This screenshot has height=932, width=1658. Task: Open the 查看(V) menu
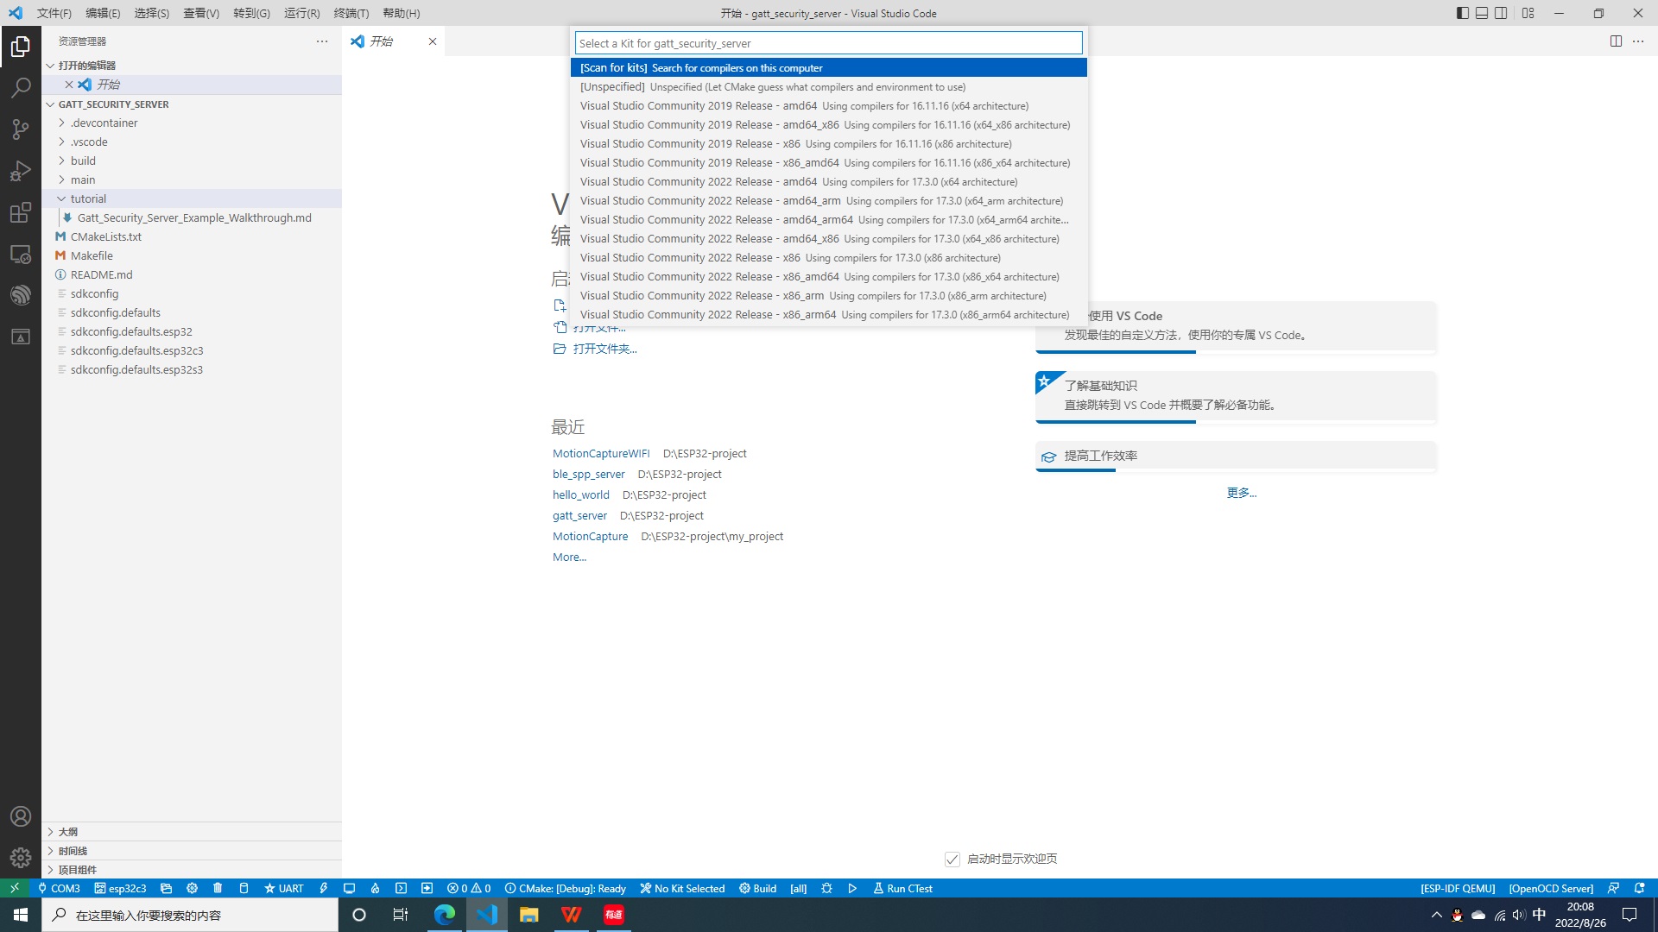201,13
